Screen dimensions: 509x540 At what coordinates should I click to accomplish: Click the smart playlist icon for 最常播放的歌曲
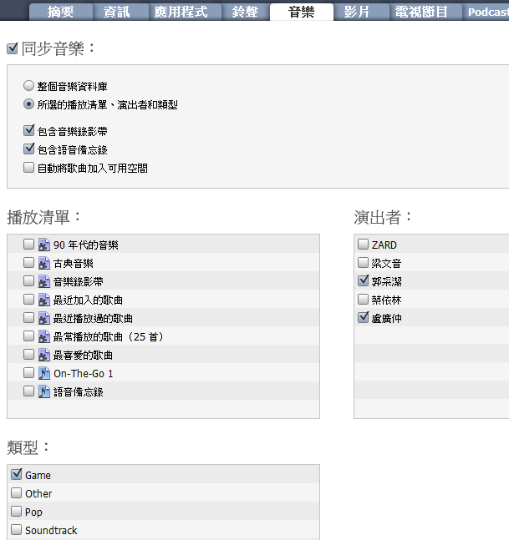pos(44,337)
